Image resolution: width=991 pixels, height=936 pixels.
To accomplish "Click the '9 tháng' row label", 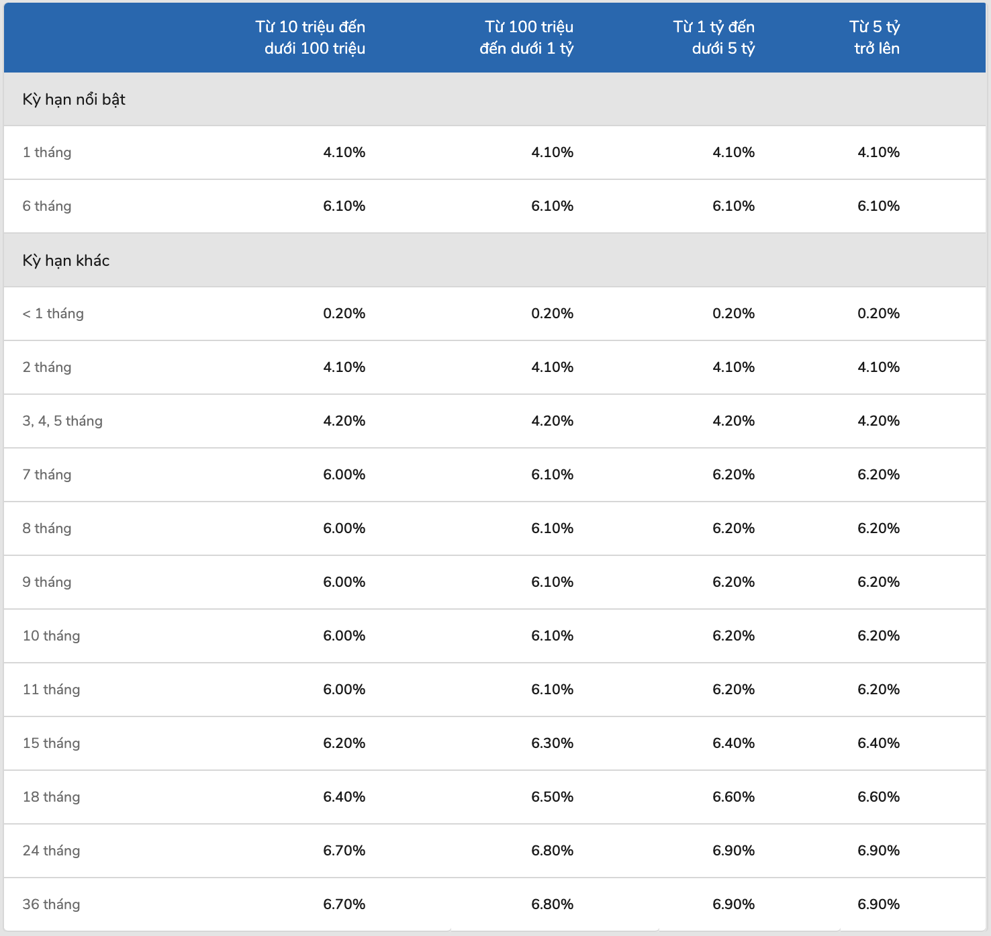I will pos(47,582).
